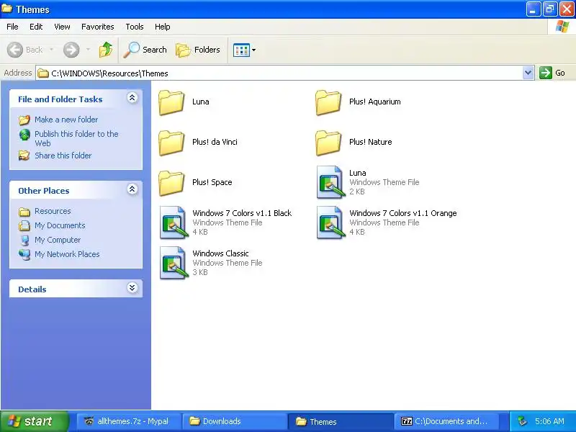Viewport: 576px width, 432px height.
Task: Click the Themes taskbar button
Action: [341, 421]
